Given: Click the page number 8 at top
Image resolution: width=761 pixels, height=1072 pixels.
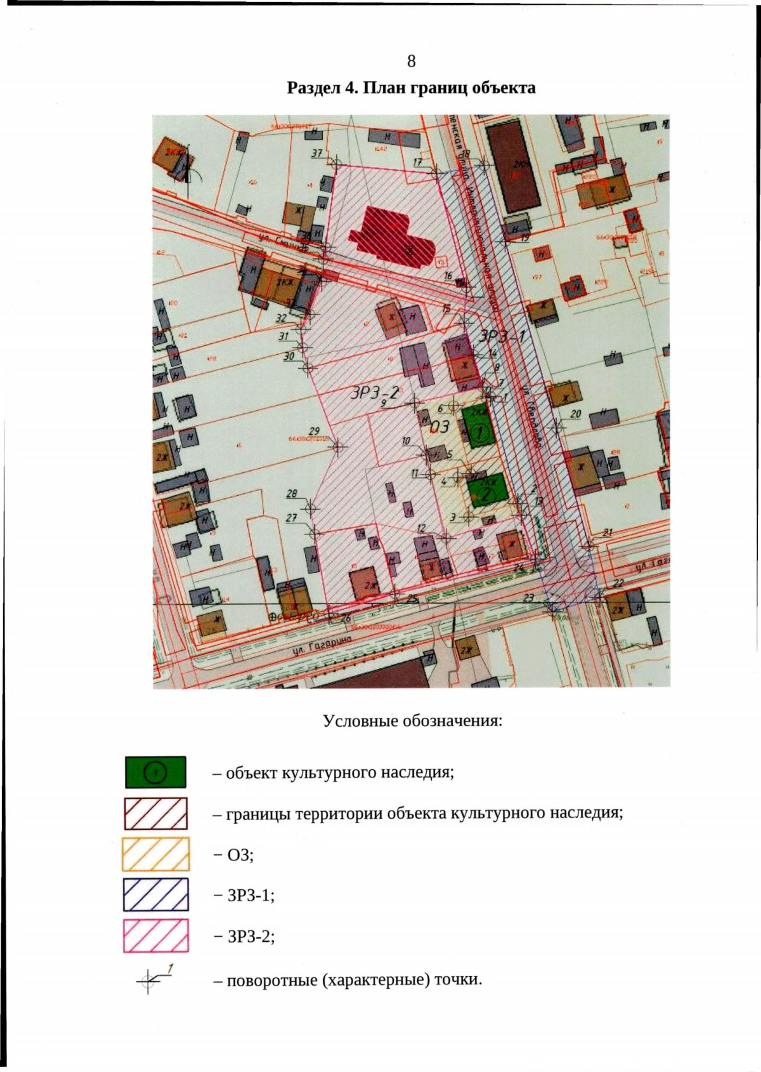Looking at the screenshot, I should [x=412, y=61].
